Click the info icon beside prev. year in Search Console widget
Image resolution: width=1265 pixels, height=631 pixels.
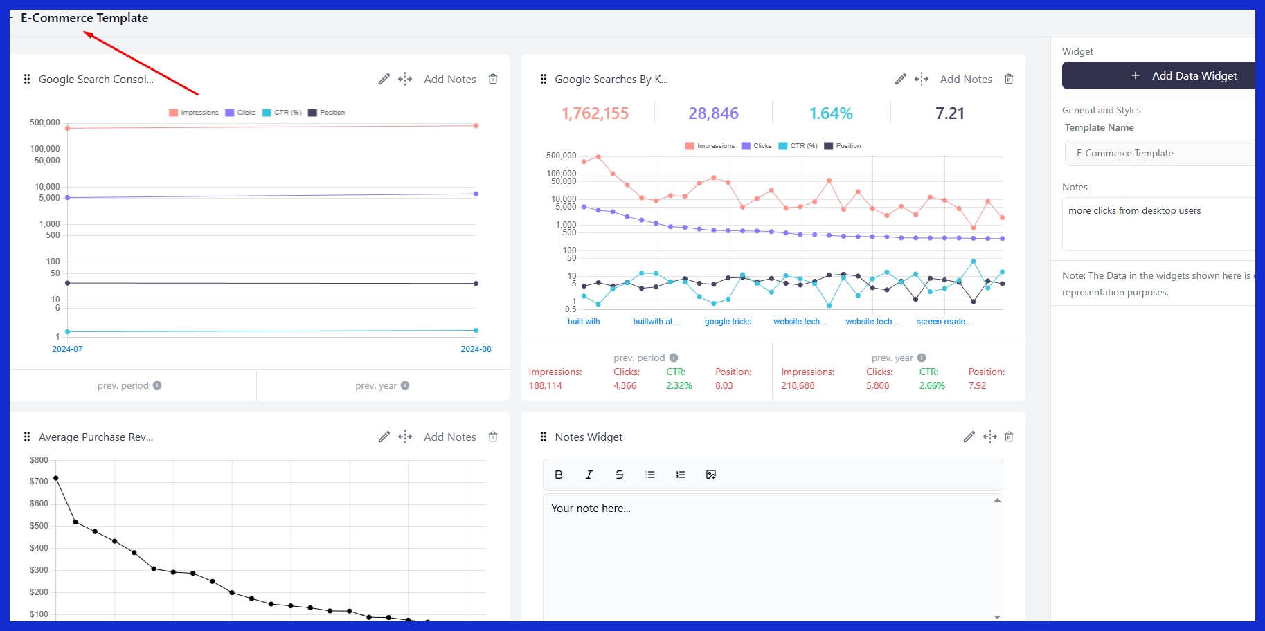[405, 386]
